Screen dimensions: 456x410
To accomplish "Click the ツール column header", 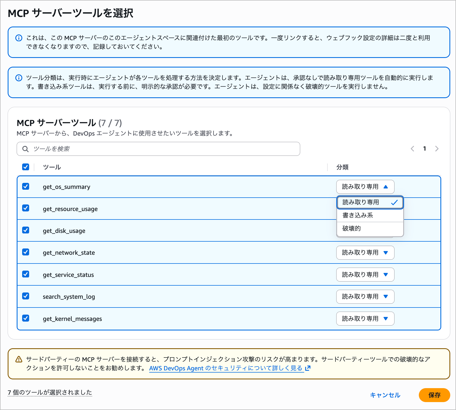I will tap(52, 167).
